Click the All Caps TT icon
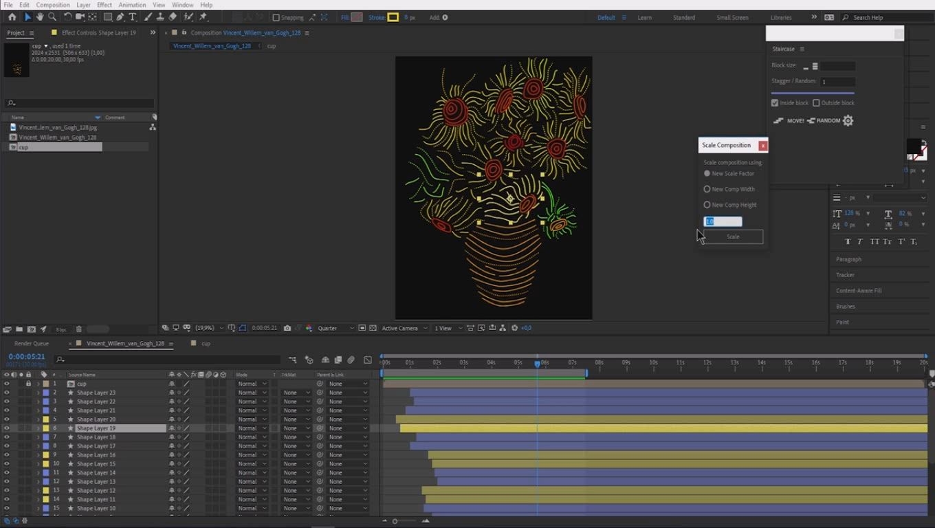 (874, 242)
